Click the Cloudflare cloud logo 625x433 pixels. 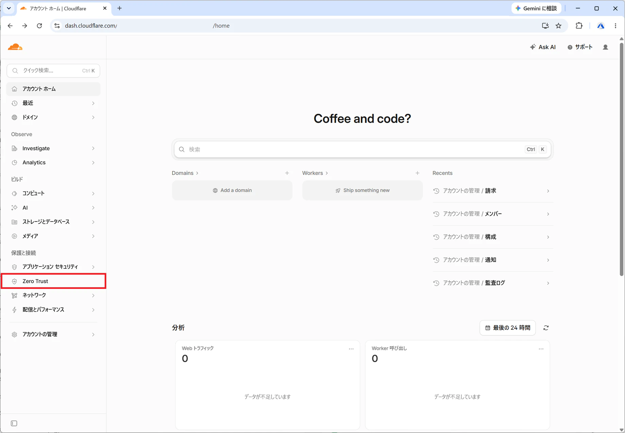coord(15,47)
